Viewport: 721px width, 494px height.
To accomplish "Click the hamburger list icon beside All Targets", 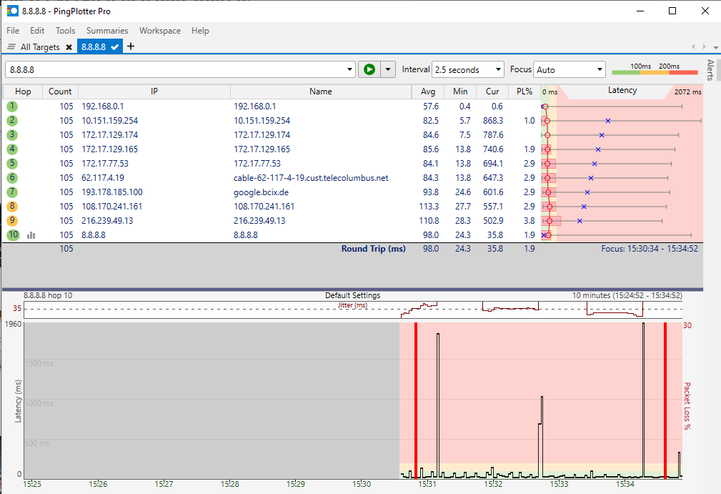I will click(x=11, y=47).
